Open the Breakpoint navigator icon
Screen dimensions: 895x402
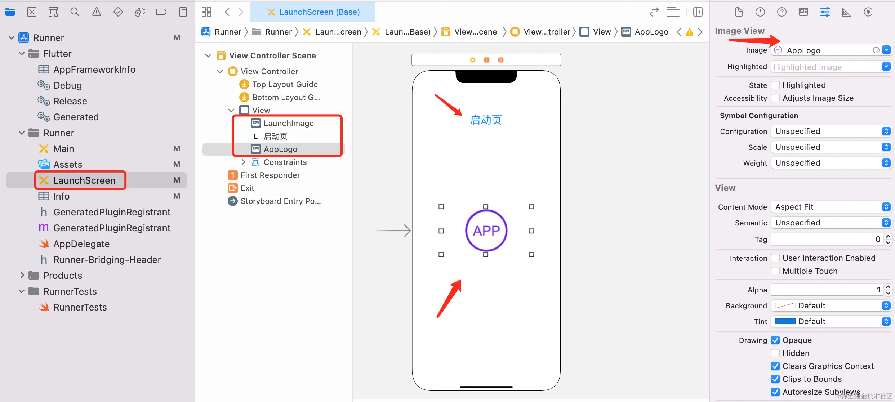pyautogui.click(x=161, y=12)
